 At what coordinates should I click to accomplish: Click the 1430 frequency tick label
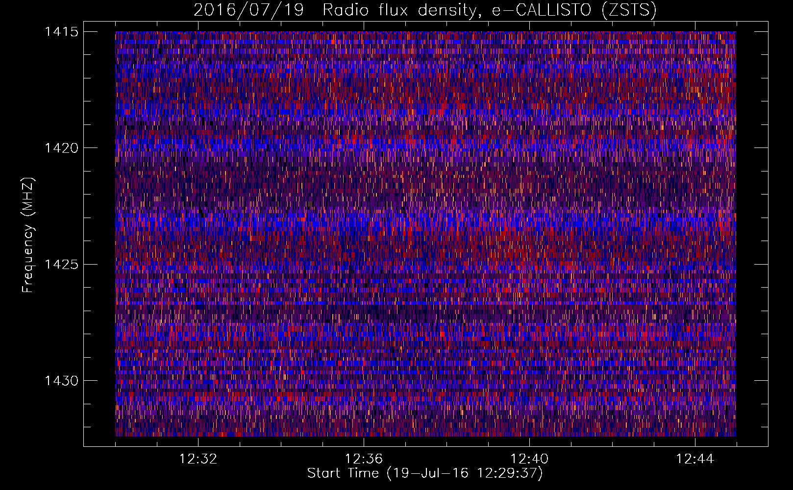pos(61,381)
